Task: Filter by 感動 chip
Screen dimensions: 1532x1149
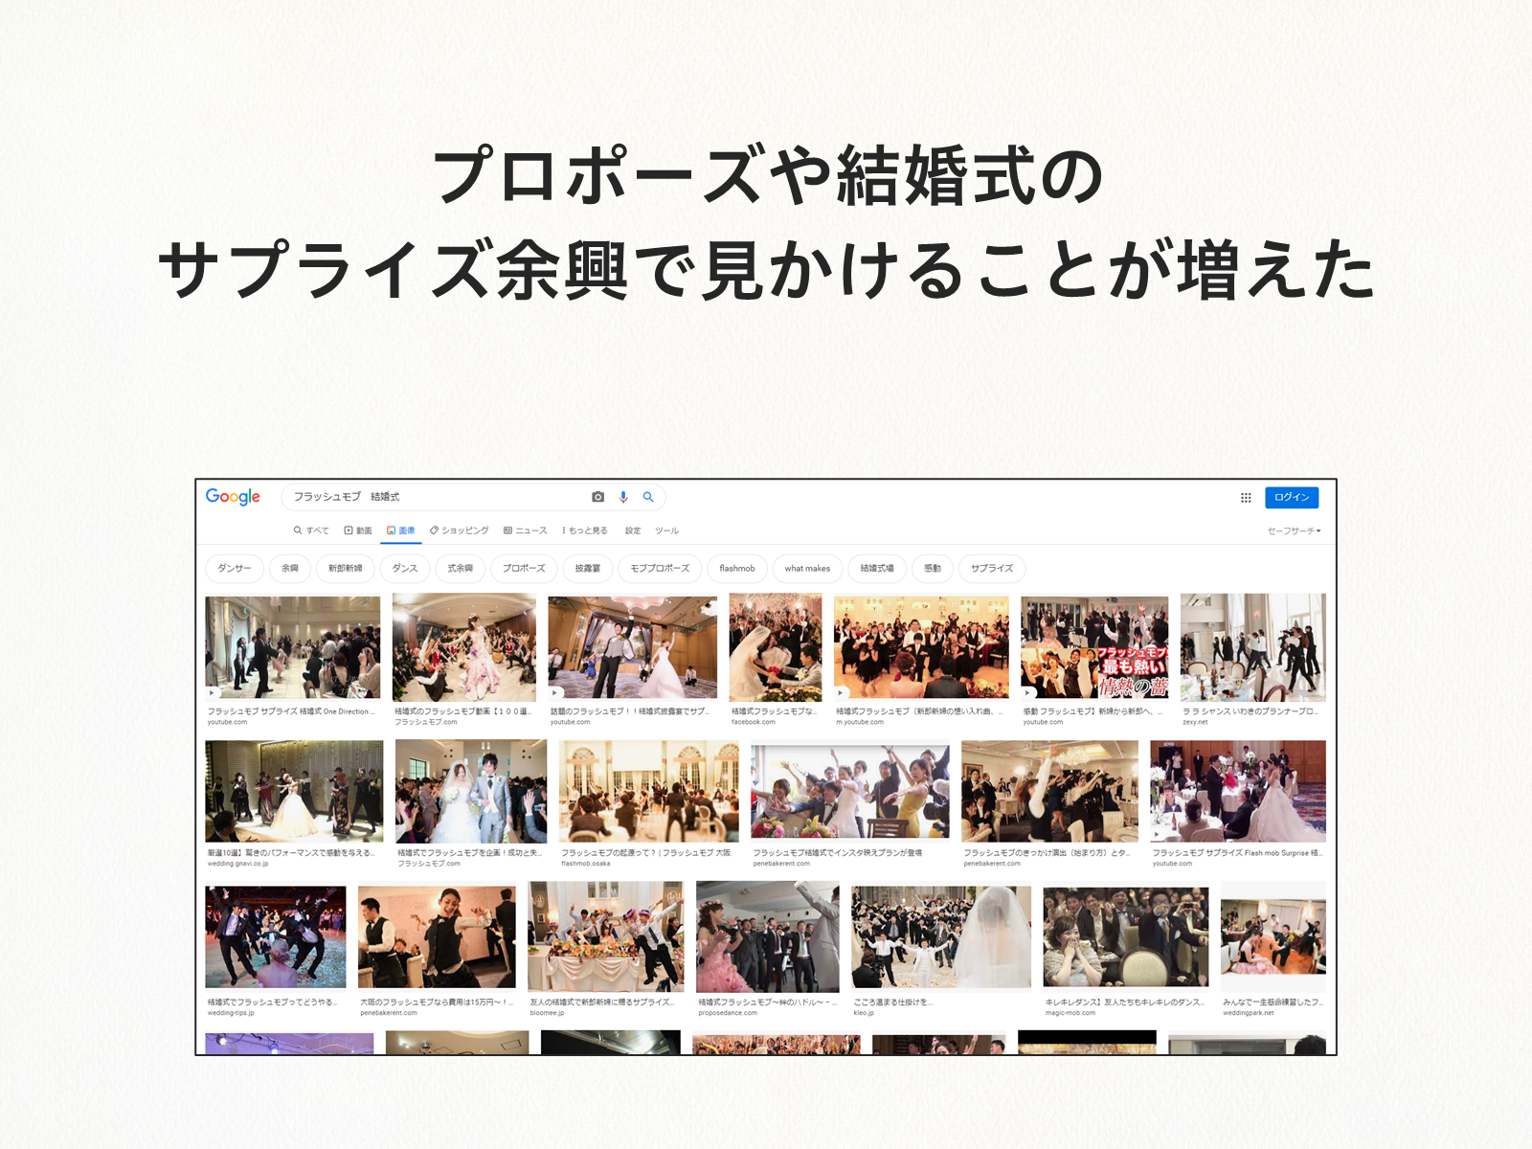Action: click(933, 569)
